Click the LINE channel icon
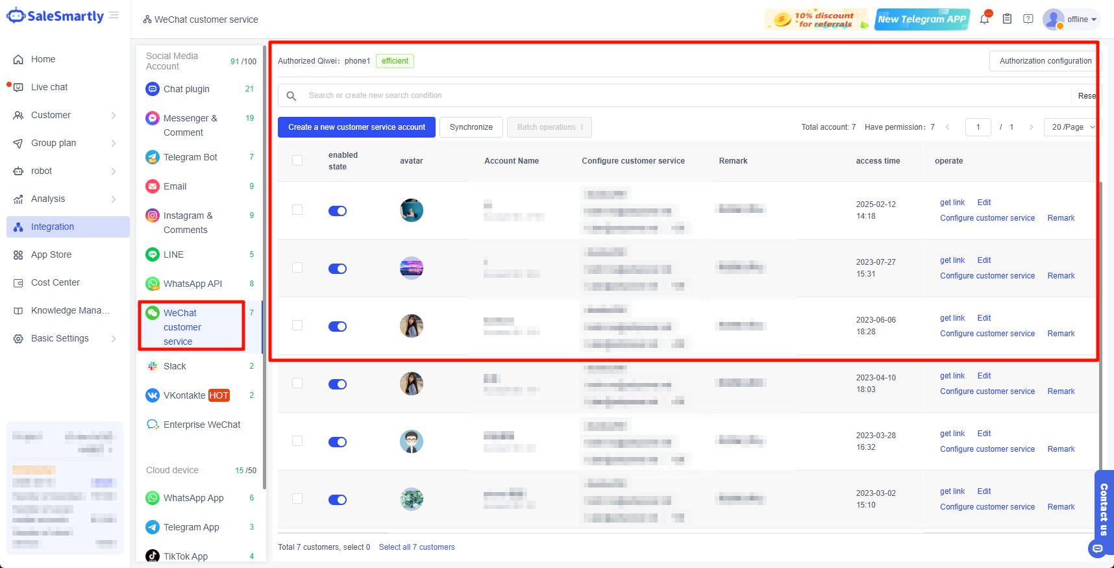Image resolution: width=1114 pixels, height=568 pixels. point(153,254)
